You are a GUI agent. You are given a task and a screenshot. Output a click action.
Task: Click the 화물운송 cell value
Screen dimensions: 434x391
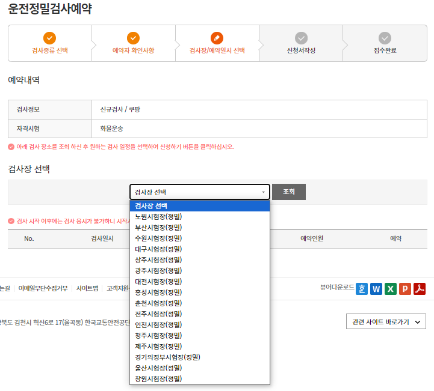pos(111,129)
